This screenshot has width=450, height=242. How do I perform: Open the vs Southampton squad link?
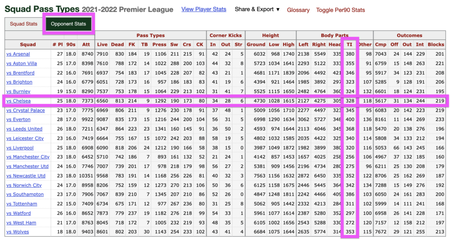pos(25,195)
